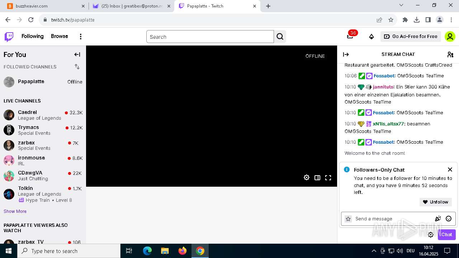Reload the page
This screenshot has height=258, width=459.
tap(31, 20)
